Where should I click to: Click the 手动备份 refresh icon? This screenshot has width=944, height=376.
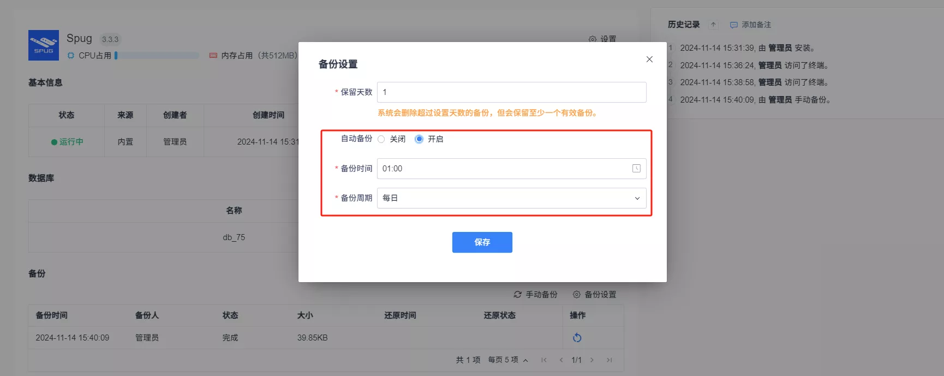pyautogui.click(x=518, y=295)
